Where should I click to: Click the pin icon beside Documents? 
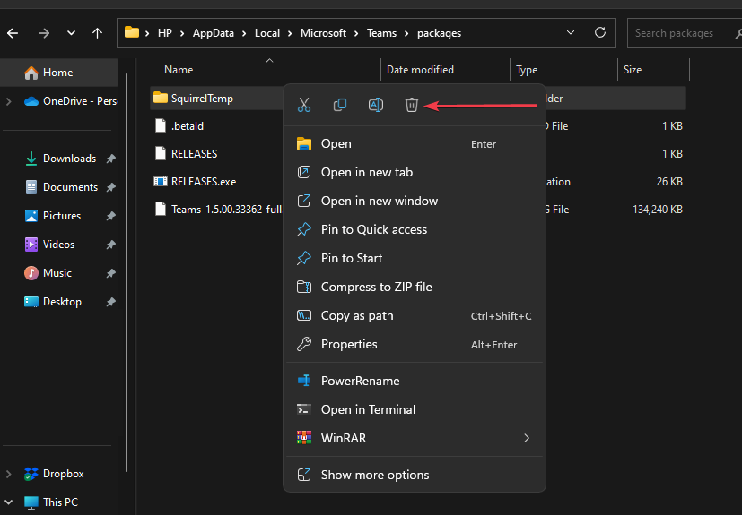pyautogui.click(x=110, y=187)
